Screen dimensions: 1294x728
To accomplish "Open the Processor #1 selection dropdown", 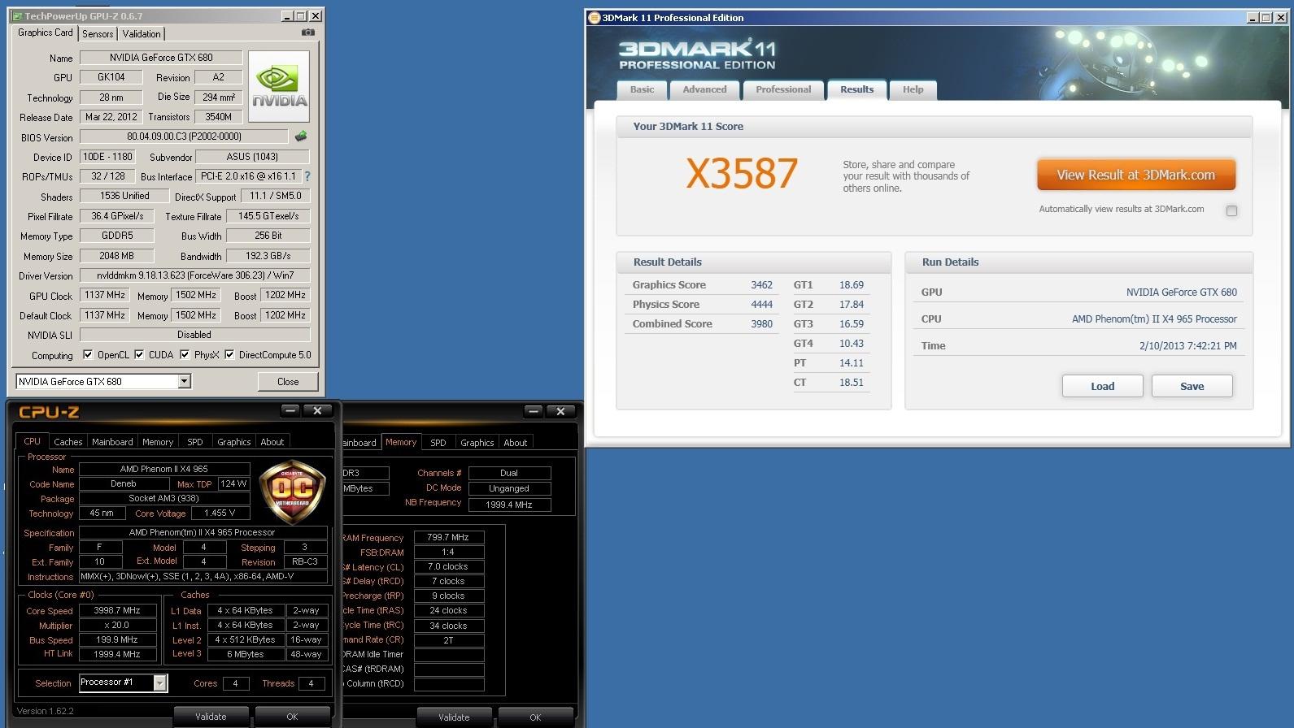I will point(160,683).
